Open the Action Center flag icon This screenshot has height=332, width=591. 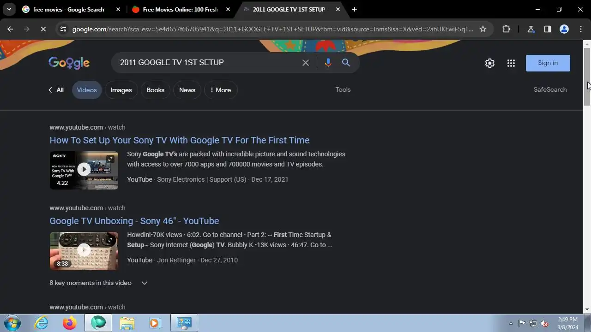tap(522, 323)
